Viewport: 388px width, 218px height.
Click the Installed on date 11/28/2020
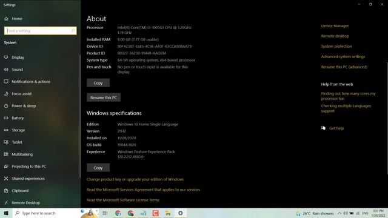click(127, 138)
